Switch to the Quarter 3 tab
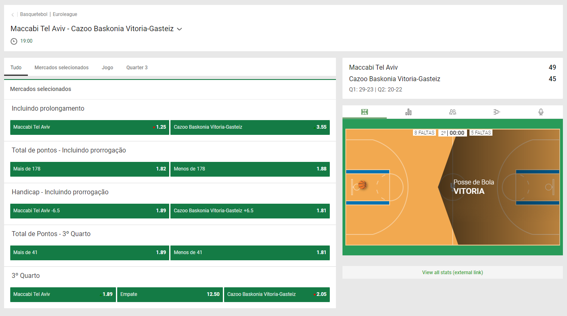Screen dimensions: 567x316 pos(137,67)
